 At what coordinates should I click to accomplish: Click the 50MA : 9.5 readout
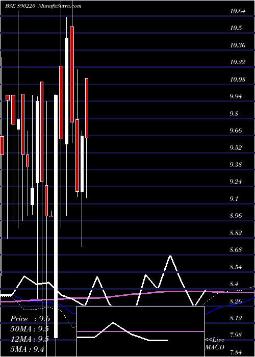[x=30, y=329]
